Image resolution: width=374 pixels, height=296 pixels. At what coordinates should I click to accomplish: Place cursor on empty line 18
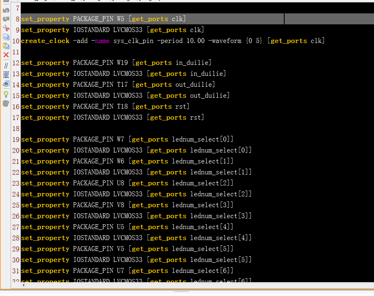click(122, 129)
